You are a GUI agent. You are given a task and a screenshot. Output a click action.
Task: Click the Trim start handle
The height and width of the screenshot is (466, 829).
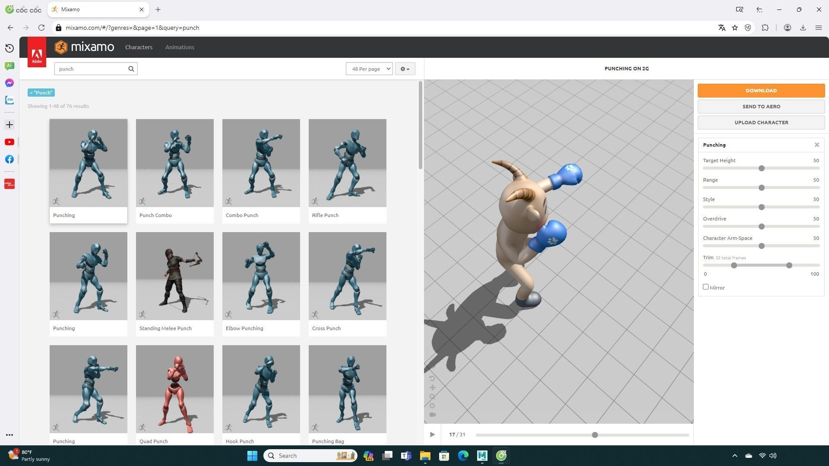[x=734, y=265]
